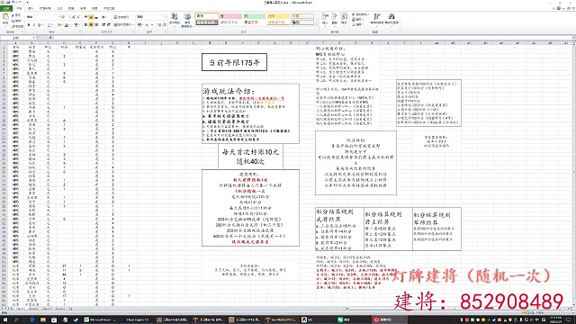Open File Explorer from the taskbar
This screenshot has width=576, height=324.
pos(43,320)
